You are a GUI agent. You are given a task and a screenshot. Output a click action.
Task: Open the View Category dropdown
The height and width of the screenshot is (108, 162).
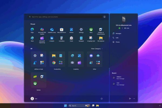pos(97,49)
